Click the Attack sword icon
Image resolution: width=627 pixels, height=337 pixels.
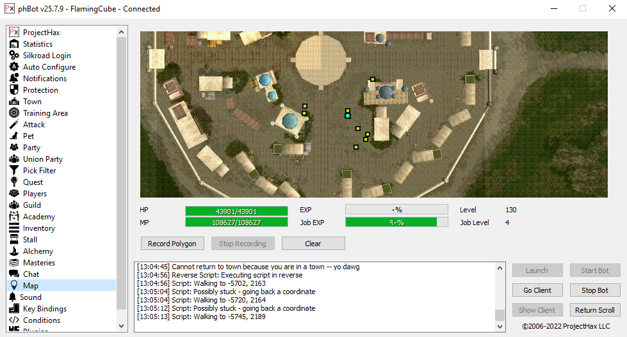point(13,125)
